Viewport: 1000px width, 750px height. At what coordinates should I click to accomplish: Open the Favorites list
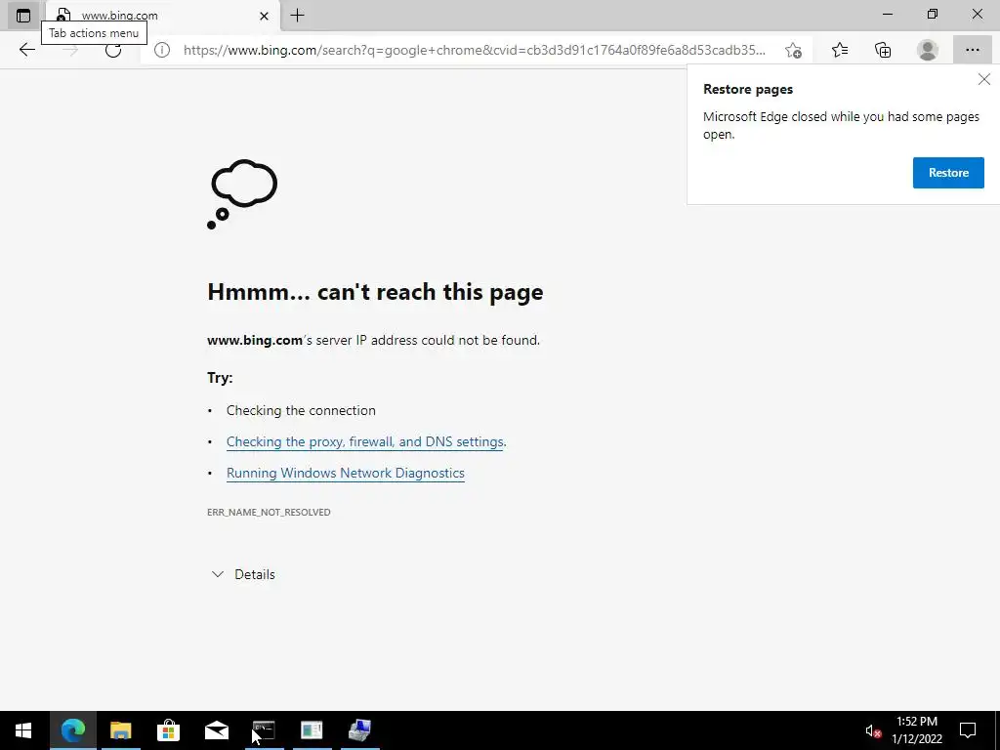(839, 50)
